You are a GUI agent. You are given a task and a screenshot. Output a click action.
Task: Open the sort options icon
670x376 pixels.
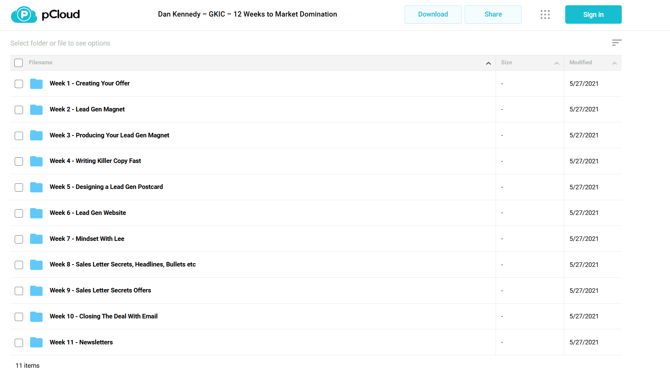click(x=617, y=43)
